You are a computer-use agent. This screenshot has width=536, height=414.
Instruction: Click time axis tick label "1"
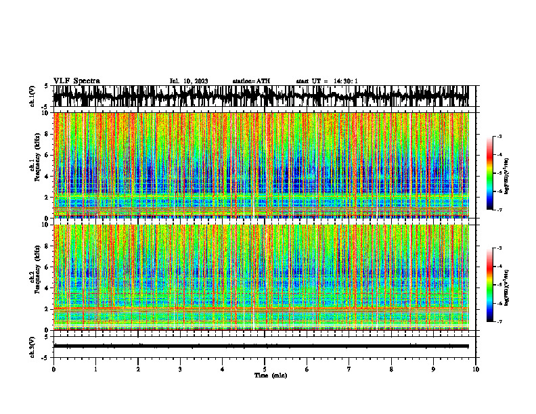click(95, 369)
